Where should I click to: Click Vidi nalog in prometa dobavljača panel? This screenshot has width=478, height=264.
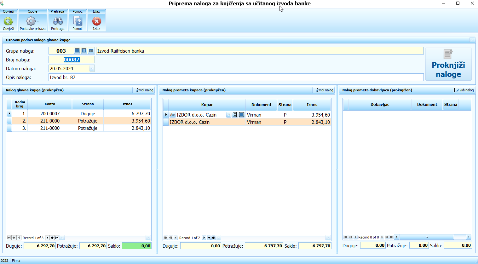(x=464, y=90)
